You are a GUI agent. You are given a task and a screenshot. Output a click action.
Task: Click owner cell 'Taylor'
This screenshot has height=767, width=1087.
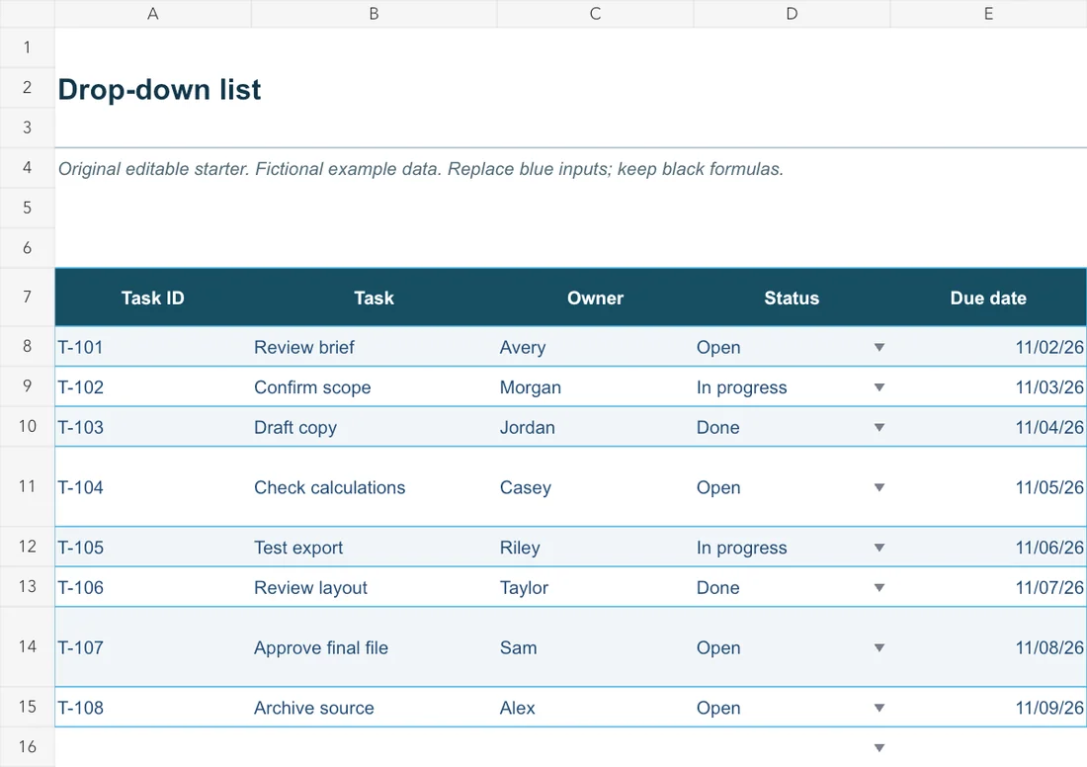(595, 587)
